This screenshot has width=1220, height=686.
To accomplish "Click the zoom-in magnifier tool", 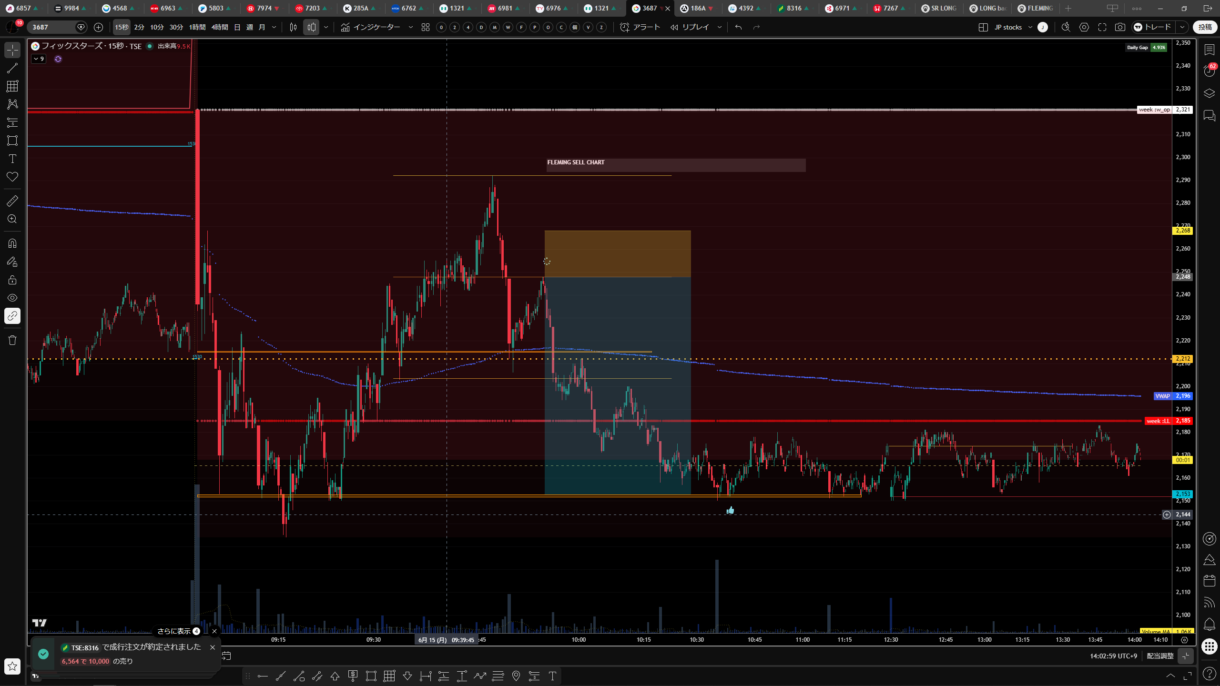I will (12, 219).
